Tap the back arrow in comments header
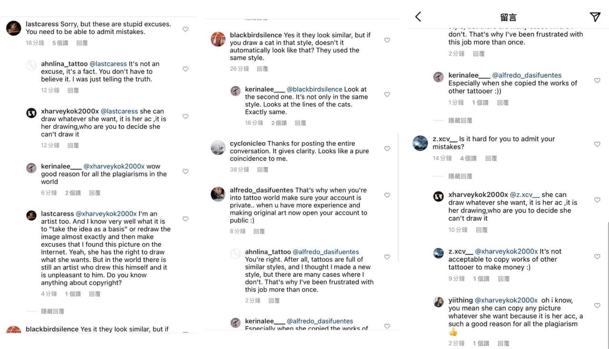Screen dimensions: 609x349 (418, 17)
